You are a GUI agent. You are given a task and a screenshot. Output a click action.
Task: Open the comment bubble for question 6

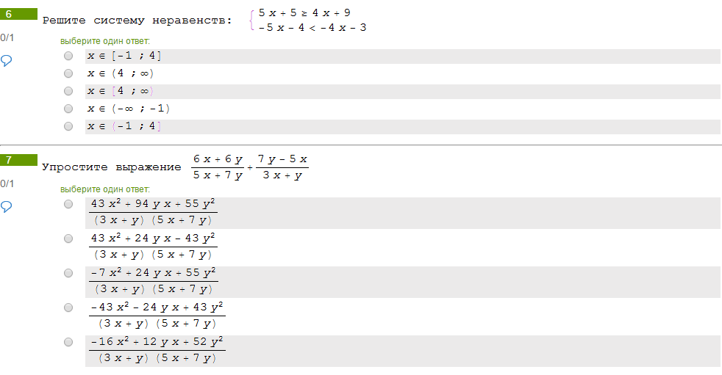point(7,61)
